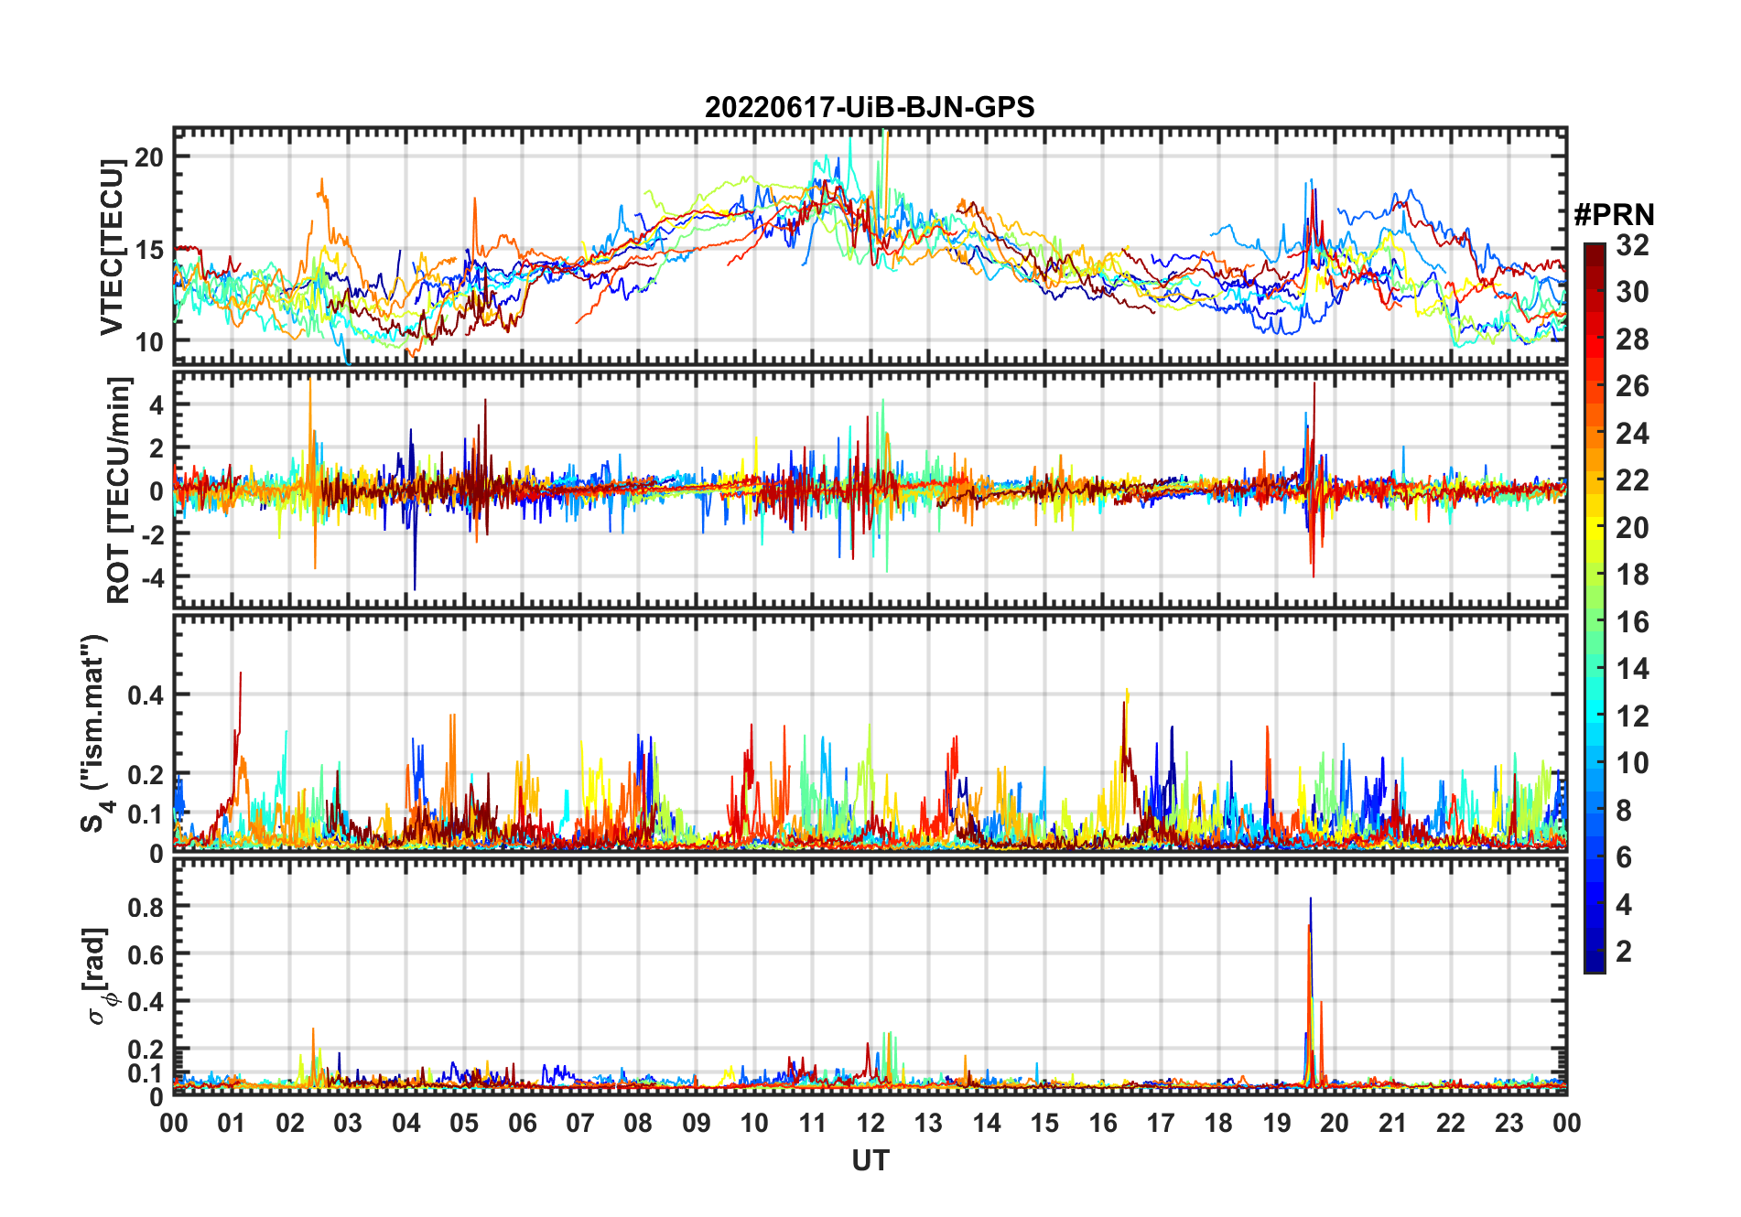Click x-axis tick label 06
This screenshot has width=1741, height=1217.
point(522,1123)
